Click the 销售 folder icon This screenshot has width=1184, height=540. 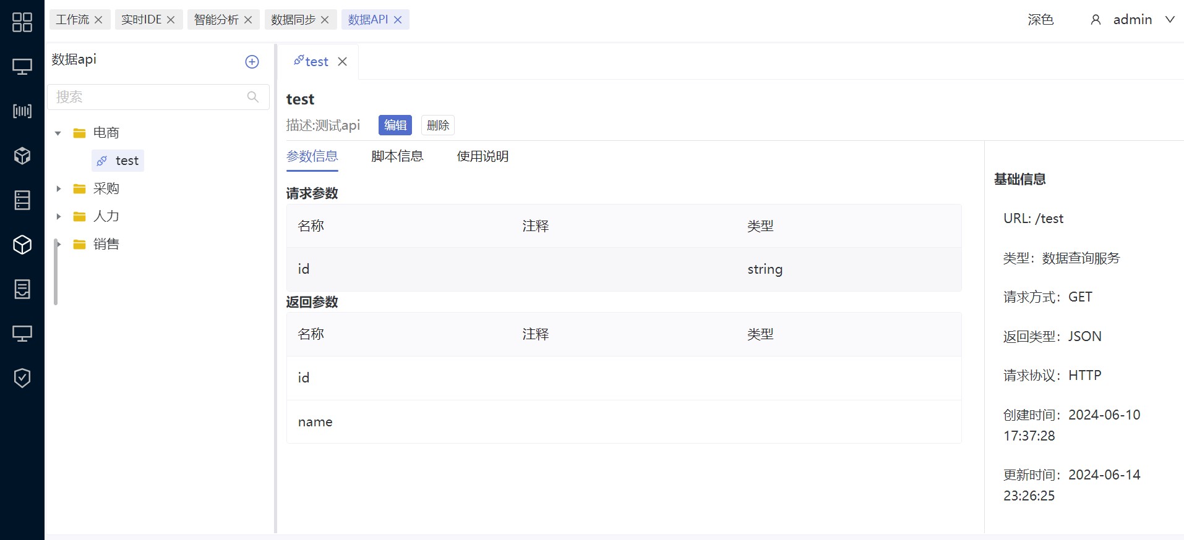[x=79, y=244]
